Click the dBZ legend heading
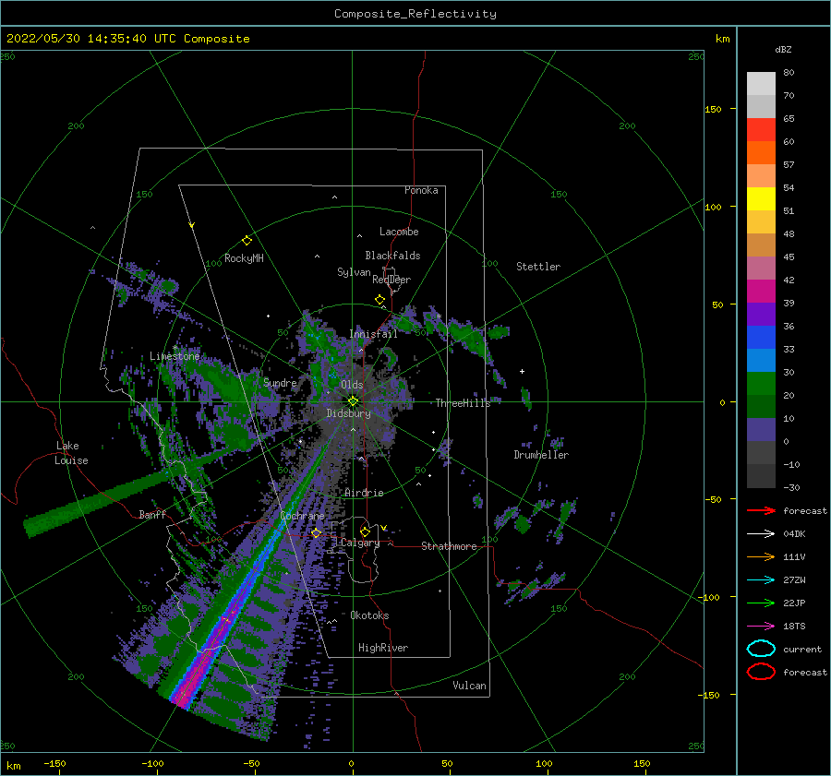This screenshot has width=831, height=776. (783, 49)
